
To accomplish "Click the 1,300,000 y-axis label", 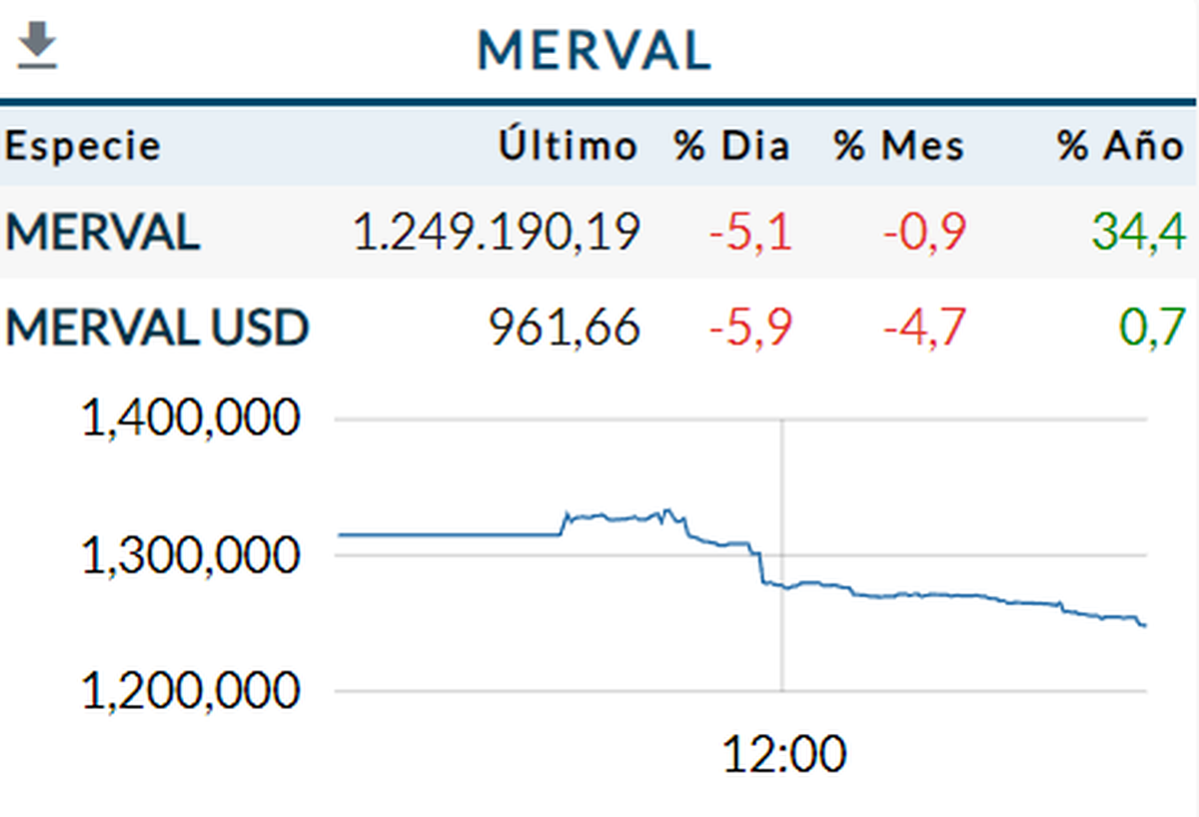I will coord(190,555).
